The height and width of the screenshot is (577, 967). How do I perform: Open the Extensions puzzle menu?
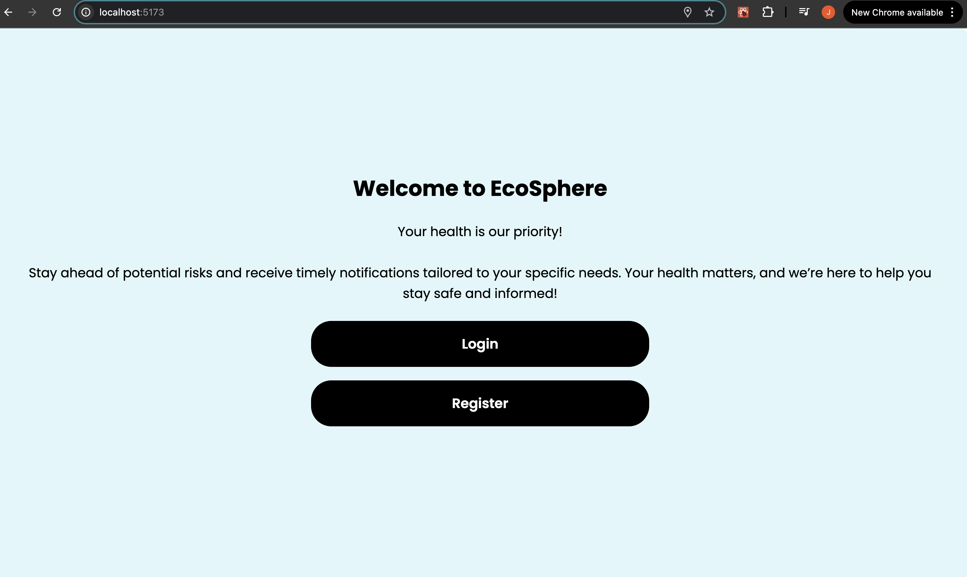coord(768,12)
